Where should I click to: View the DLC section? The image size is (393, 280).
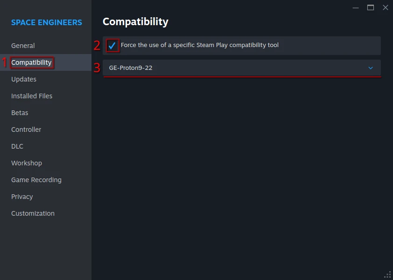(17, 146)
